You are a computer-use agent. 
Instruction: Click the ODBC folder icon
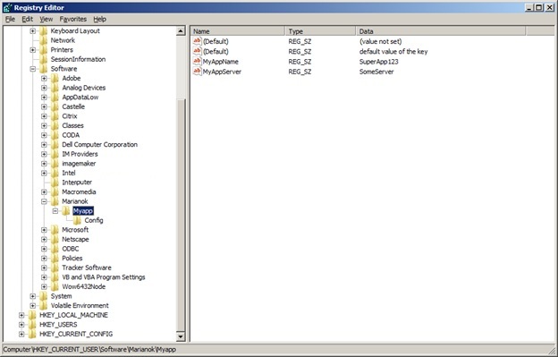pos(55,249)
